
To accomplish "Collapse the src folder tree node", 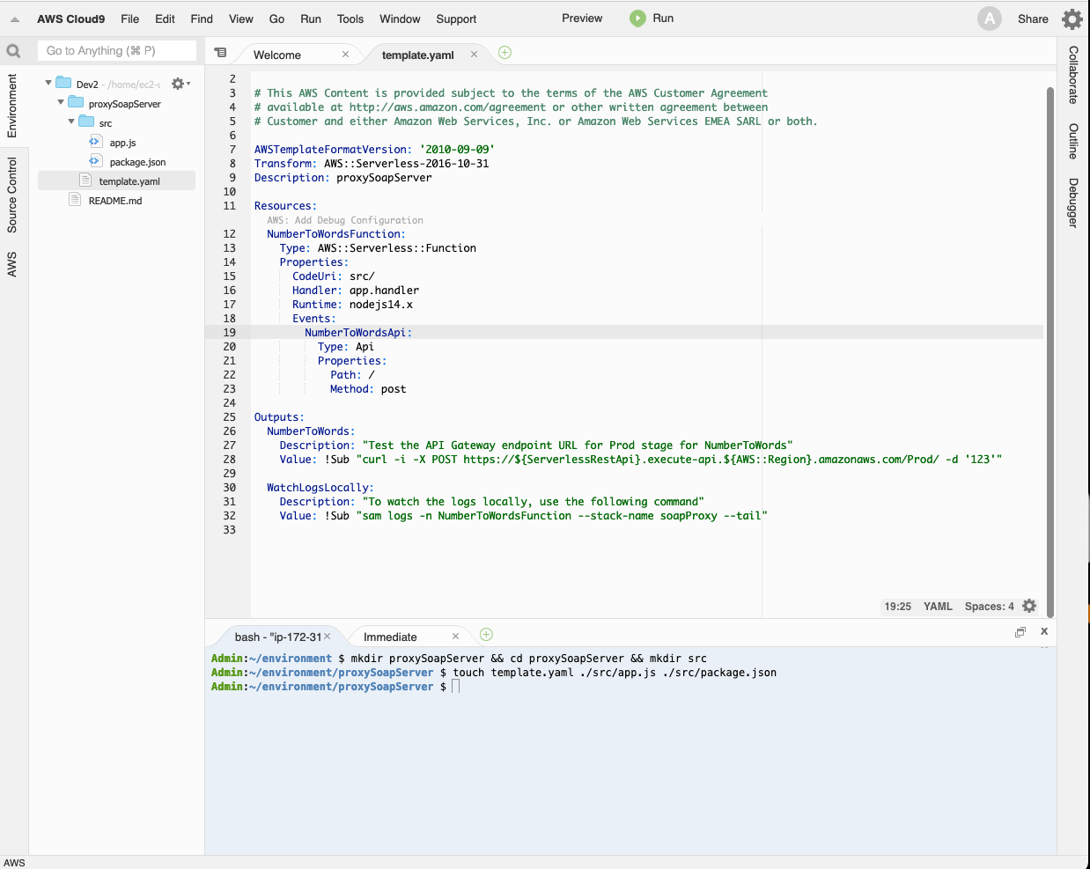I will coord(72,122).
